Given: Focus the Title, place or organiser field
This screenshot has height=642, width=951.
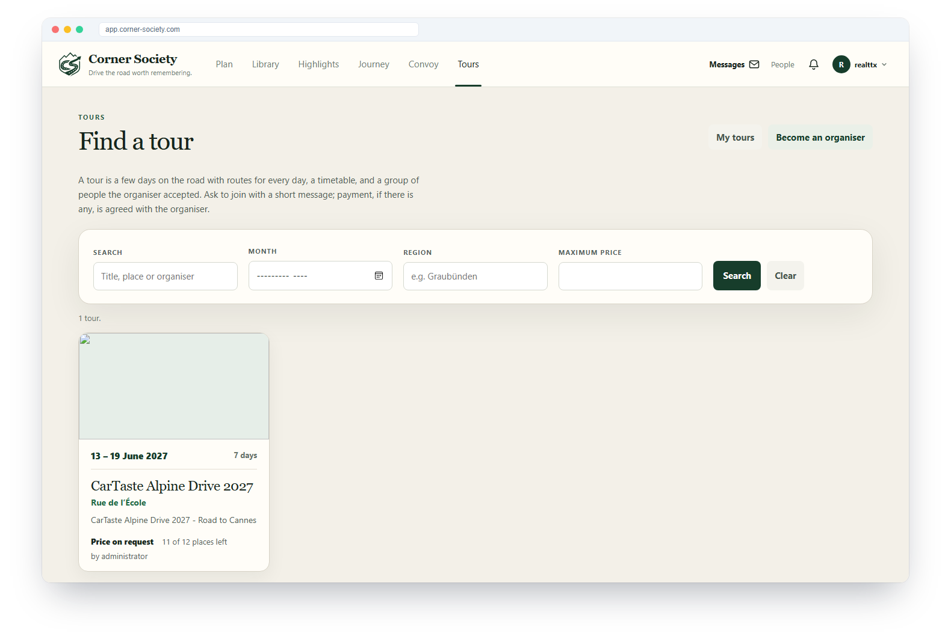Looking at the screenshot, I should click(166, 277).
